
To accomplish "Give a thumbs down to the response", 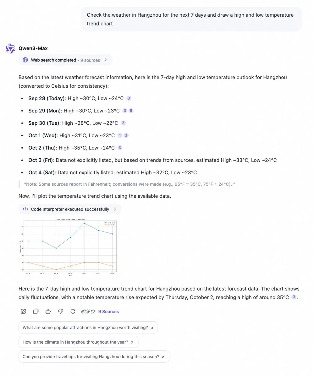I will [60, 311].
